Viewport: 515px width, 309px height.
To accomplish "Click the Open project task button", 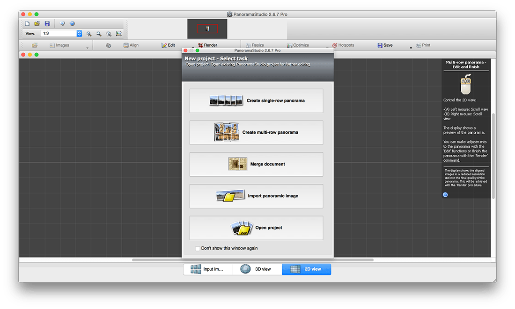I will (256, 228).
